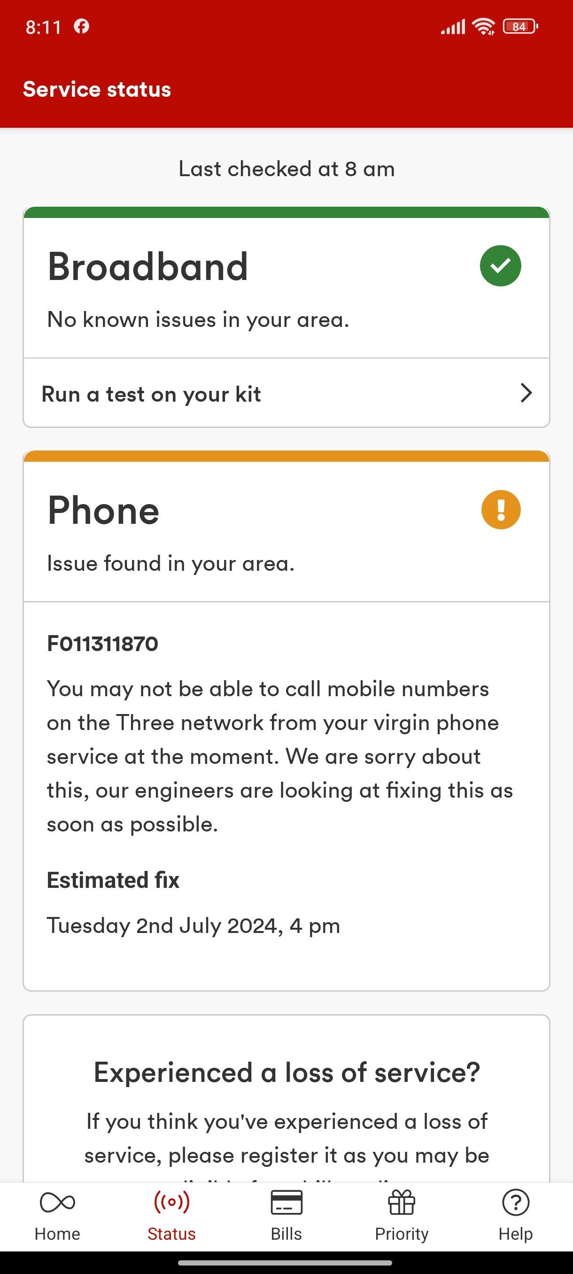Open the Home infinity icon
Screen dimensions: 573x1274
tap(57, 1202)
